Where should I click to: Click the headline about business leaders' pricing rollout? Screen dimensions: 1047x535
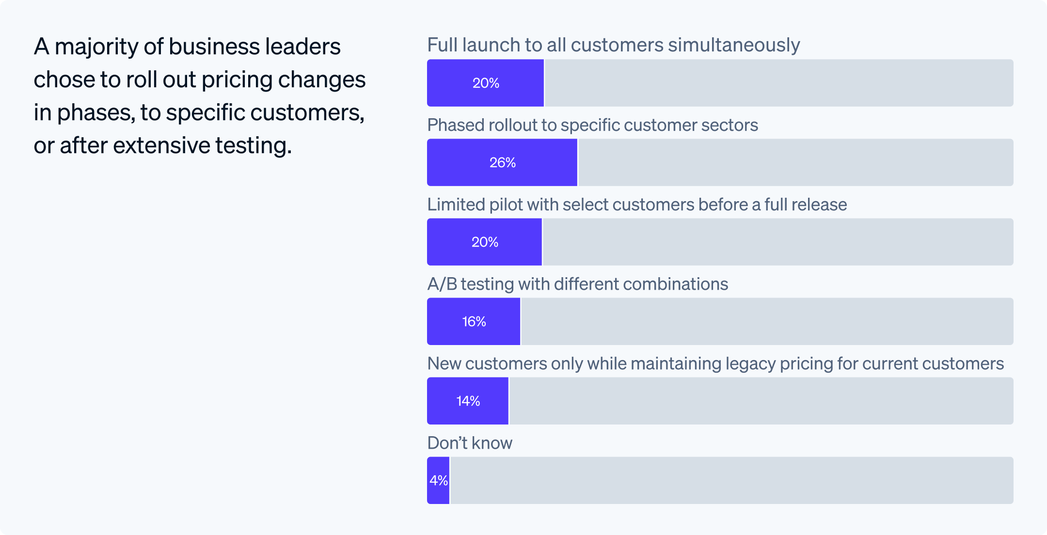click(199, 96)
